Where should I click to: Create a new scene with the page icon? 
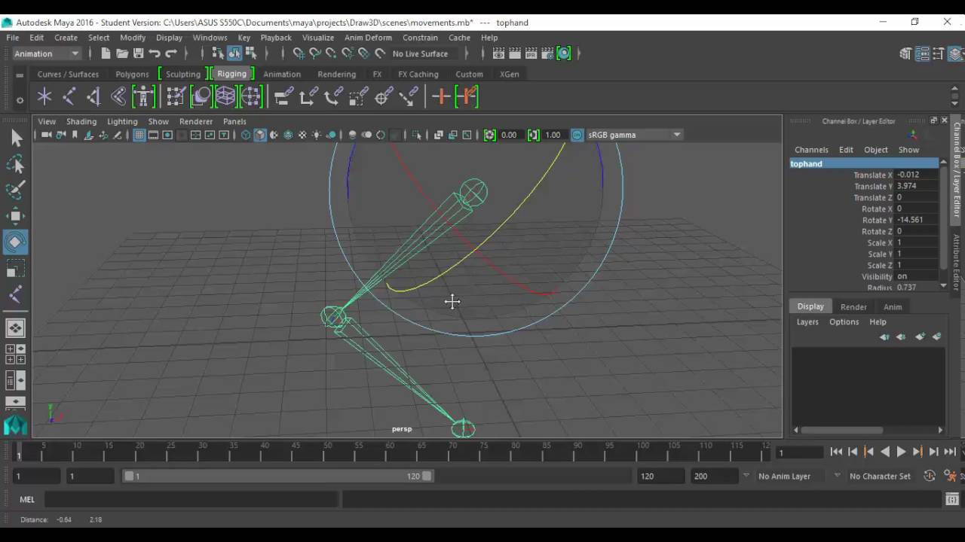[106, 53]
